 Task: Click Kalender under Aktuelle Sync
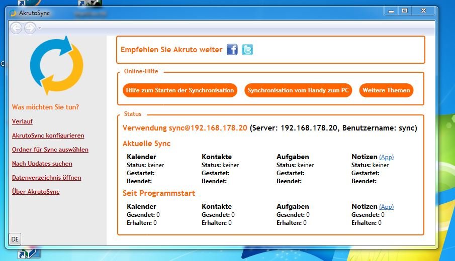(x=141, y=157)
